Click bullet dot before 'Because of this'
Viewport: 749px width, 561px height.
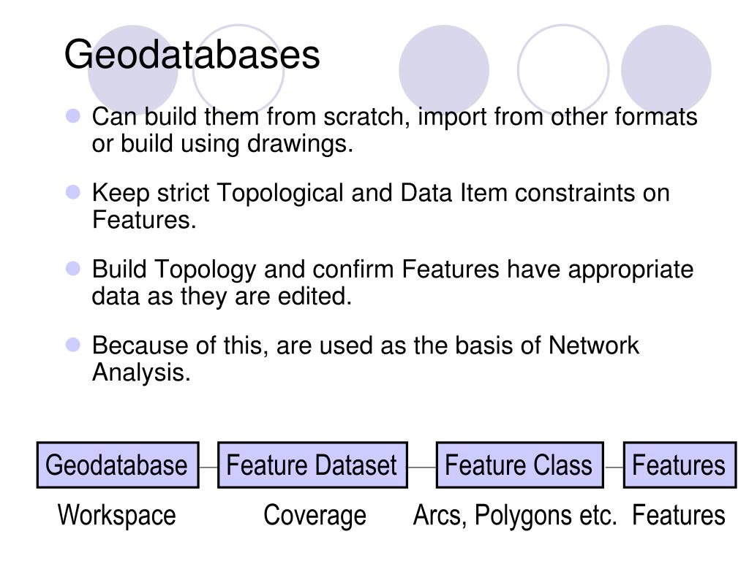pos(73,345)
